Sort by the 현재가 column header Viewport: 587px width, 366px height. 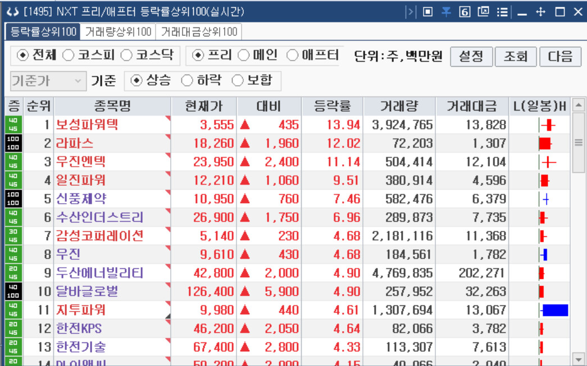[204, 106]
